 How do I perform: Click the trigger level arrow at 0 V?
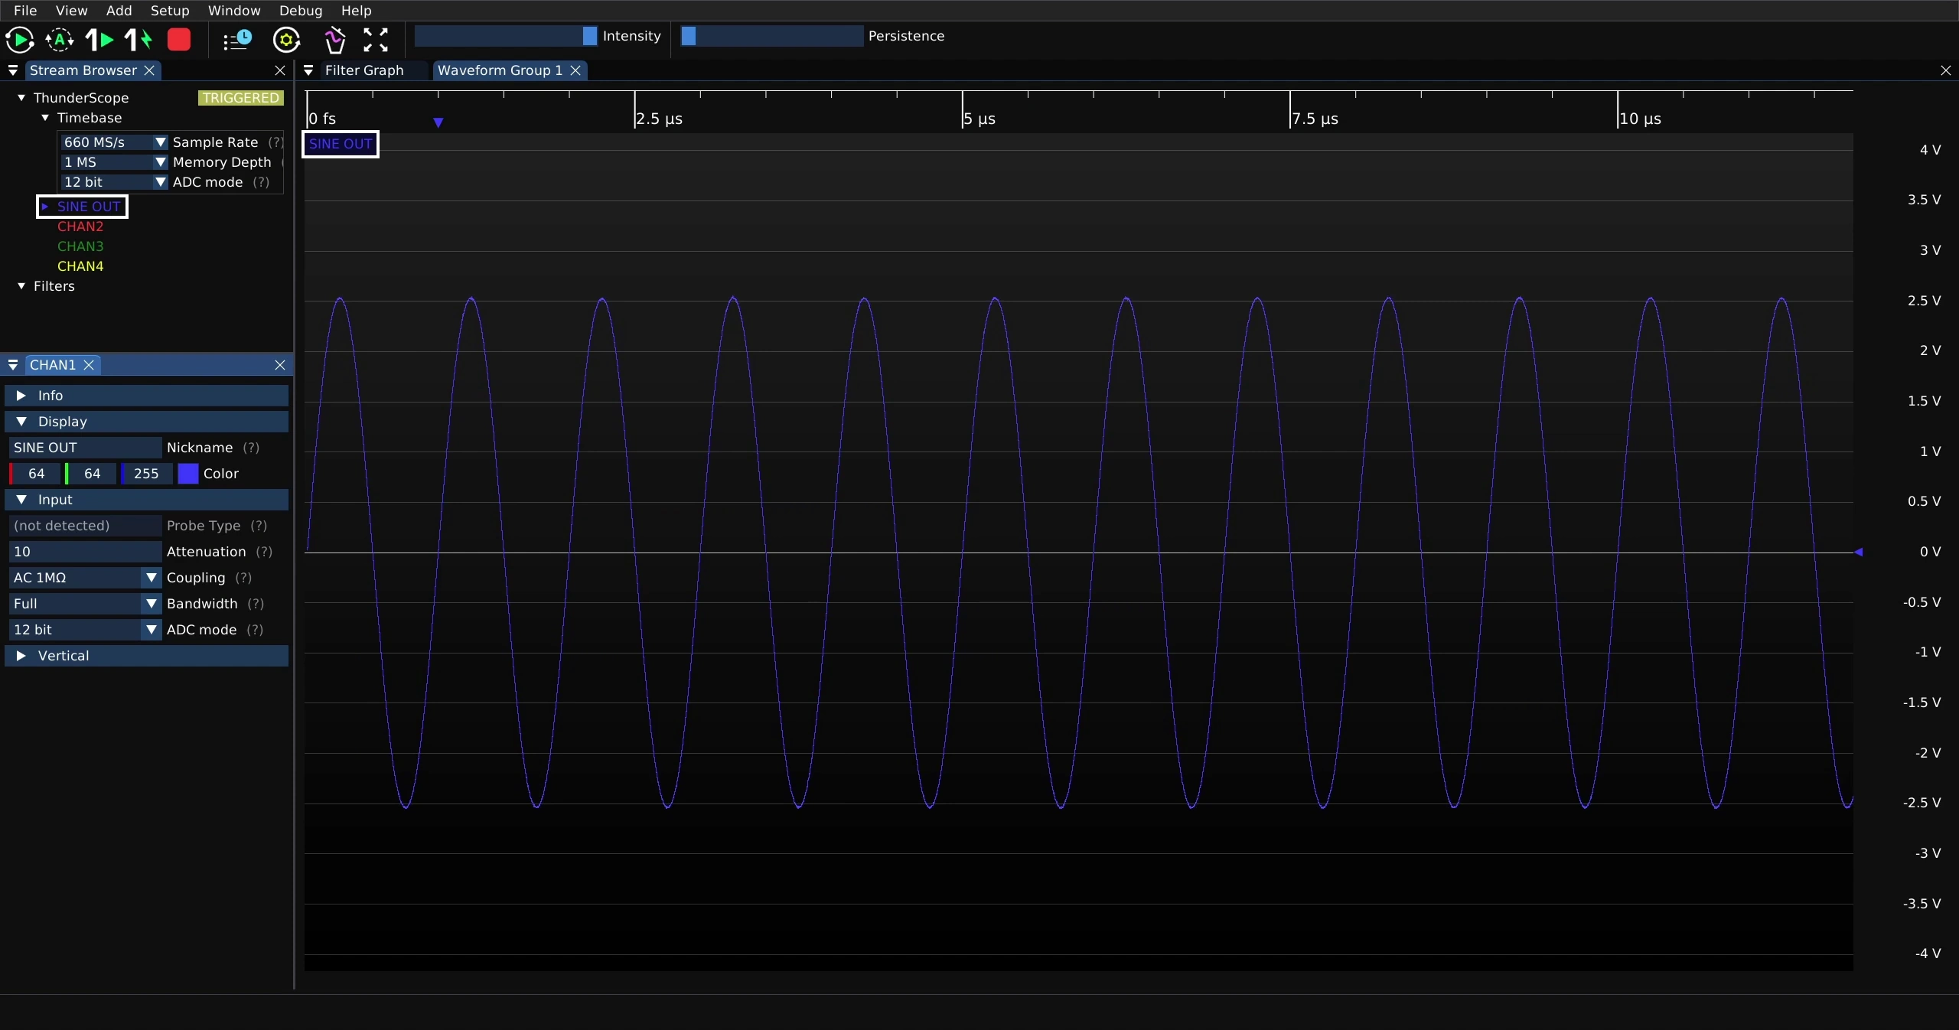click(x=1858, y=552)
